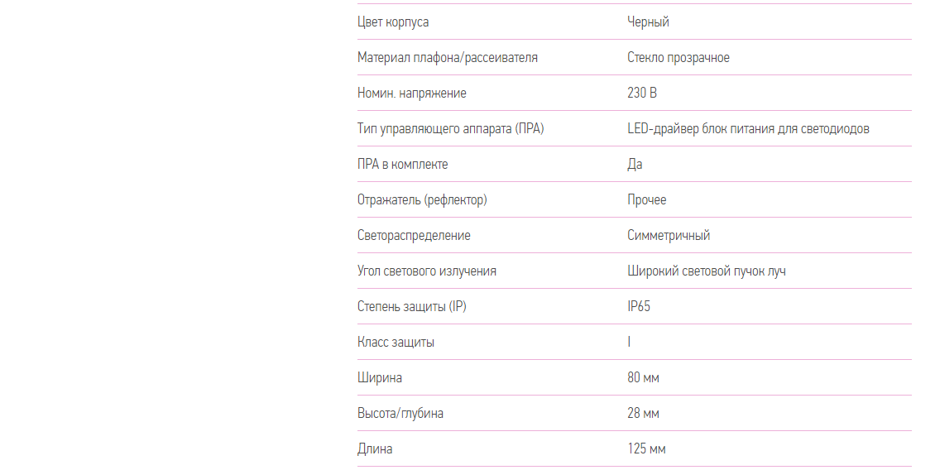Click 'Материал плафона/рассеивателя' row label

(x=447, y=58)
